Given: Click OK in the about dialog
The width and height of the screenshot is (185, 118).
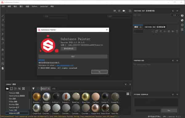Looking at the screenshot, I should coord(99,72).
